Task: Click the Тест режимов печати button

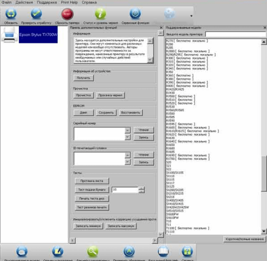Action: click(x=92, y=207)
